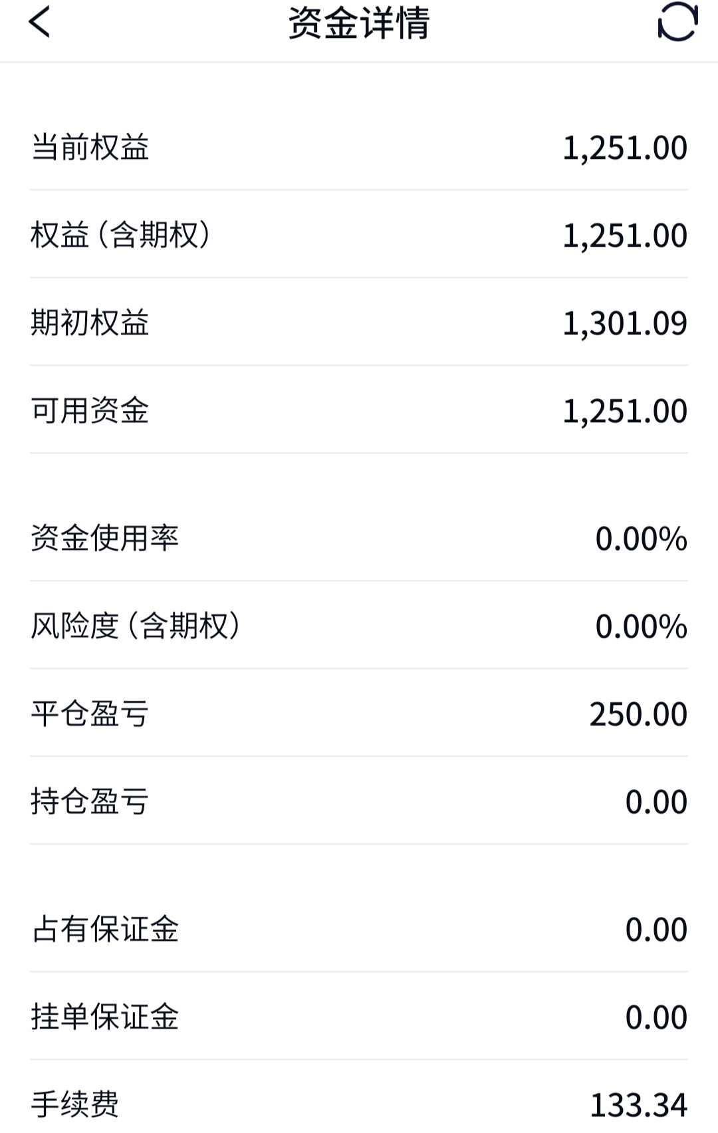
Task: Refresh the fund details via refresh icon
Action: [677, 22]
